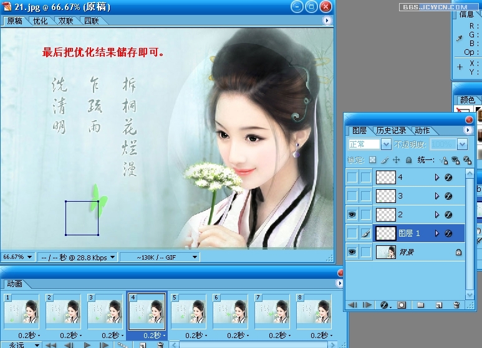Image resolution: width=482 pixels, height=348 pixels.
Task: Click the layer style icon on layer 3
Action: (x=448, y=196)
